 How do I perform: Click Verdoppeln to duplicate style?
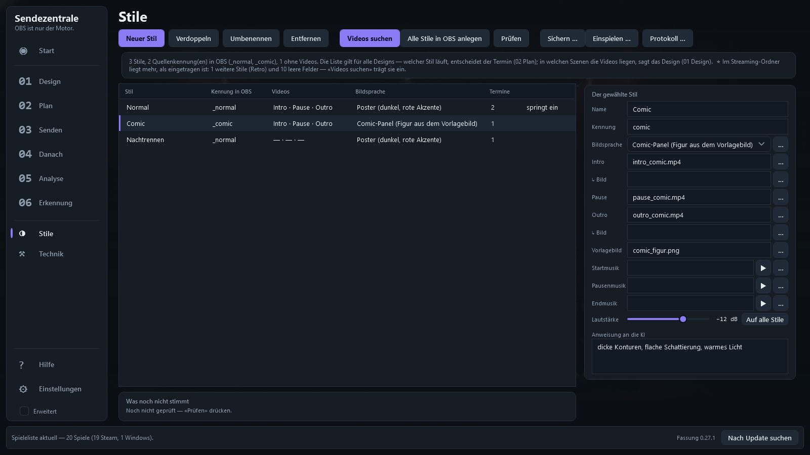coord(193,38)
